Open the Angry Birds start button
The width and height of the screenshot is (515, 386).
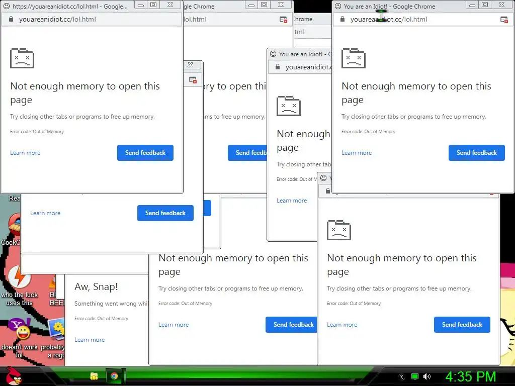14,376
